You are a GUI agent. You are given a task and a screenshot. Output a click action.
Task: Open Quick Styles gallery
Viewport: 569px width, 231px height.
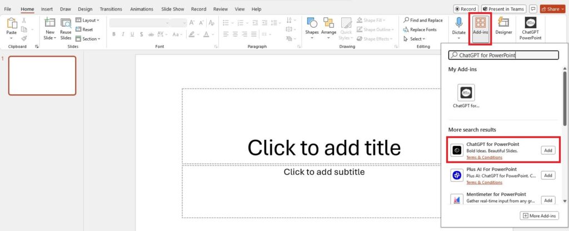tap(346, 28)
